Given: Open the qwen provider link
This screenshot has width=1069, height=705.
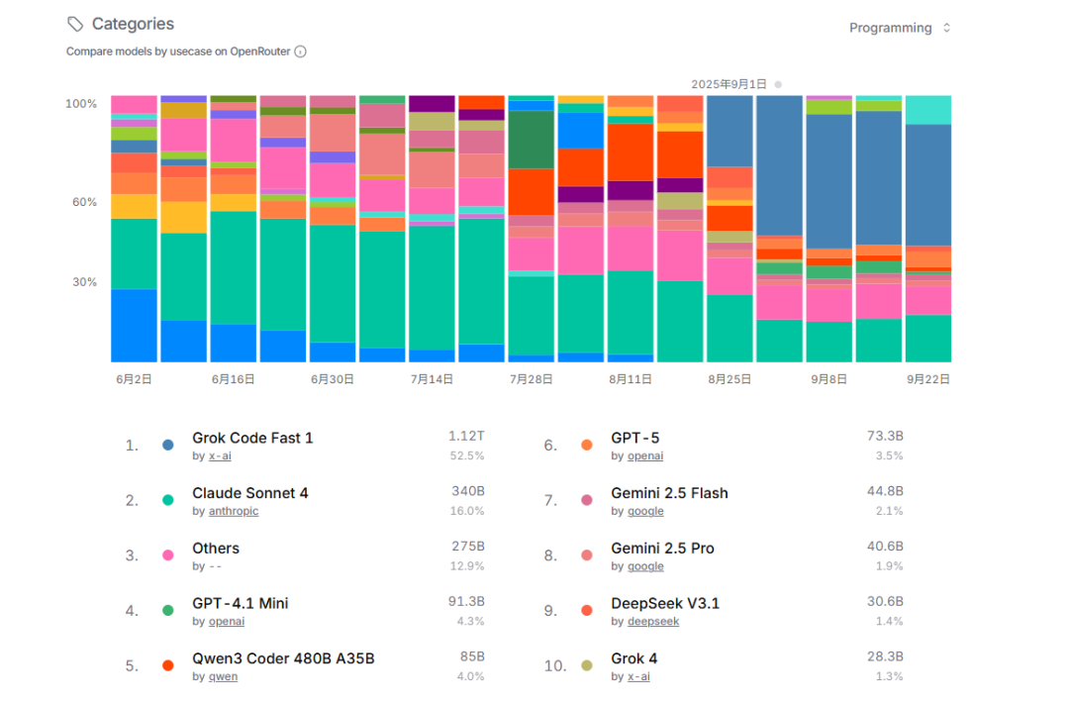Looking at the screenshot, I should pos(223,677).
